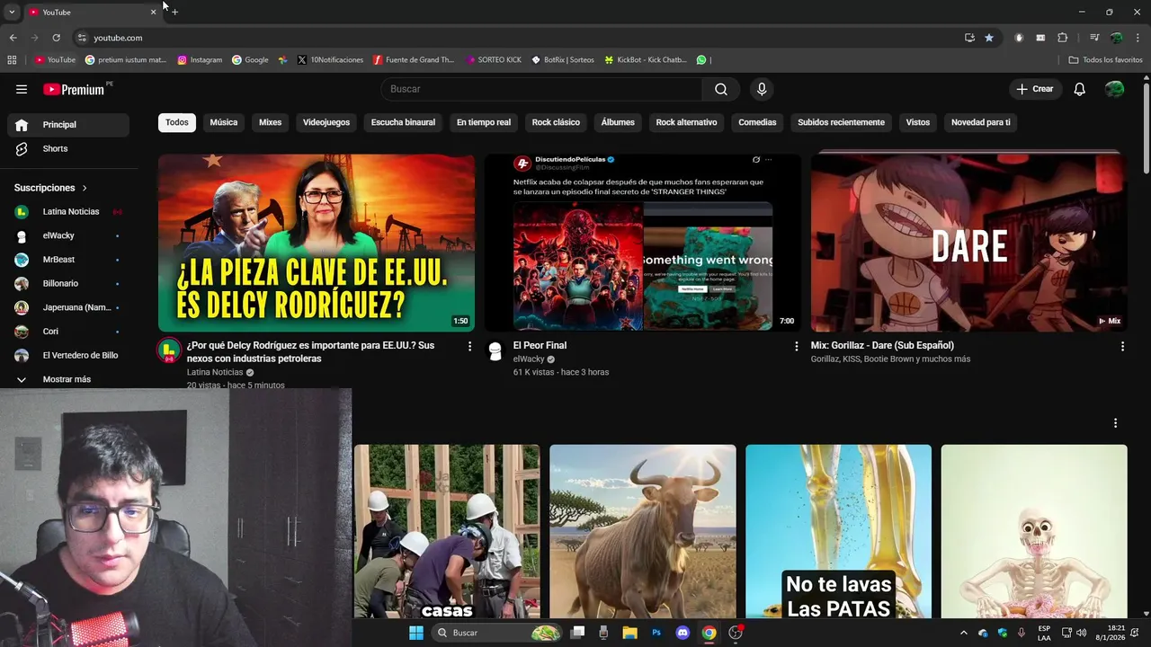Viewport: 1151px width, 647px height.
Task: Select the Comedias chip
Action: click(x=757, y=122)
